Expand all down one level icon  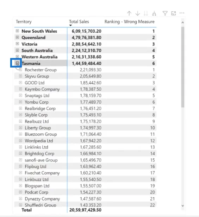(154, 13)
